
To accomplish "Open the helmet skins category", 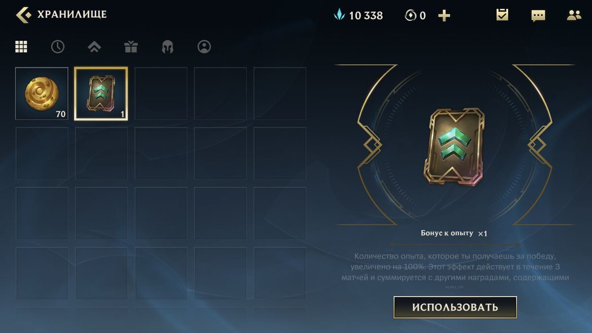I will (167, 47).
